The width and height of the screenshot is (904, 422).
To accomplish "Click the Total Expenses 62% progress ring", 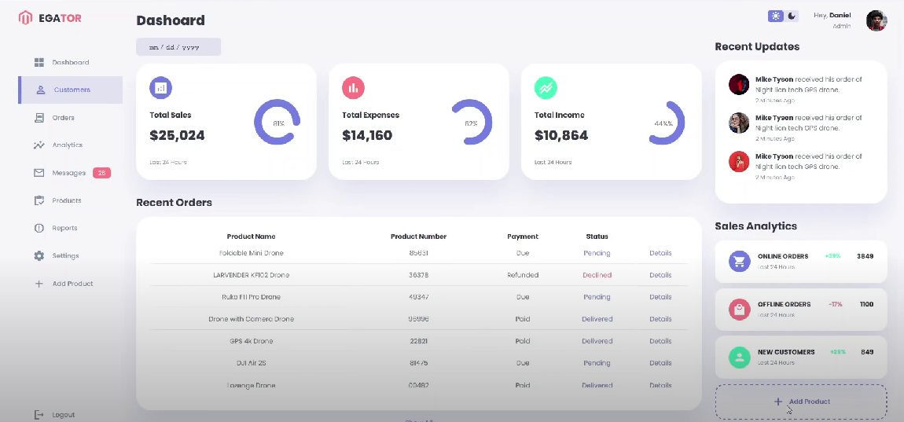I will pyautogui.click(x=470, y=123).
